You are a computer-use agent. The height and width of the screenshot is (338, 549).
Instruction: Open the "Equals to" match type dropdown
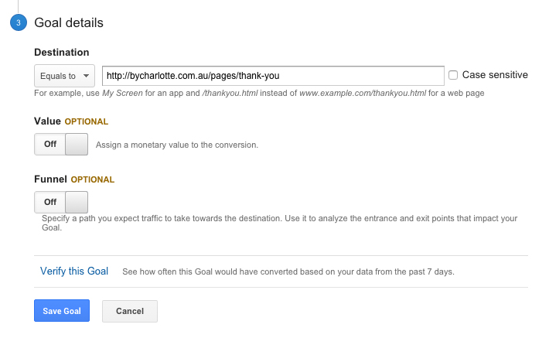(x=63, y=76)
